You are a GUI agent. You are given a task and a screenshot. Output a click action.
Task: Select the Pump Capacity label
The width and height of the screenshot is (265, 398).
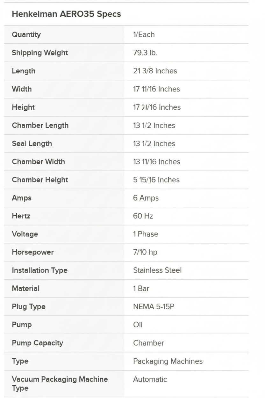point(38,343)
